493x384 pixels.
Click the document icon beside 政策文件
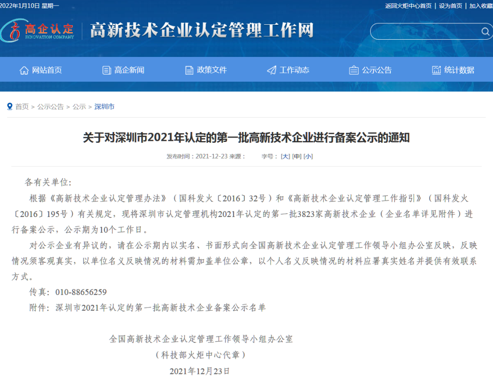(x=189, y=70)
